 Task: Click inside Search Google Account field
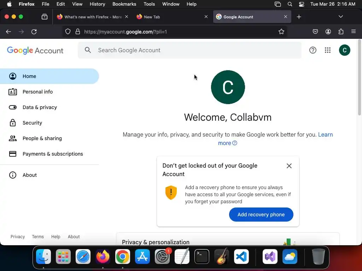(189, 50)
